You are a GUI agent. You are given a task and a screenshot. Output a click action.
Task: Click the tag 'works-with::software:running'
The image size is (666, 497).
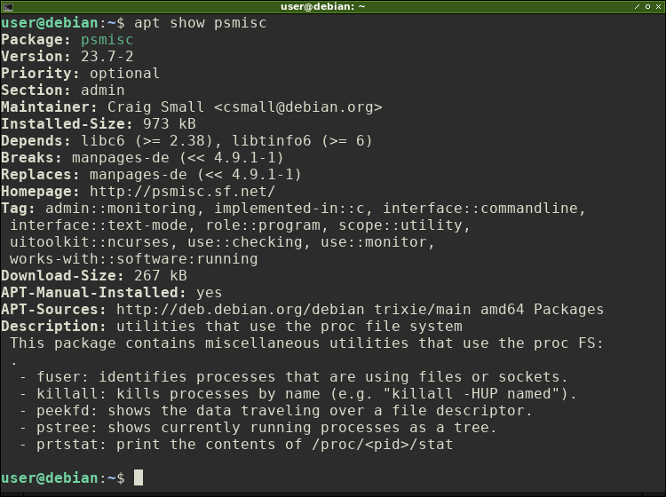[134, 259]
